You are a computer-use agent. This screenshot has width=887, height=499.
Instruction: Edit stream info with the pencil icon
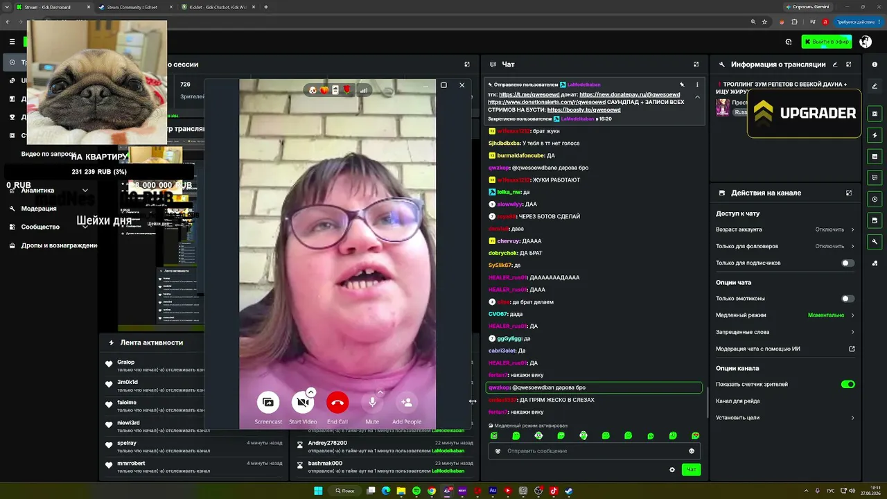coord(835,64)
